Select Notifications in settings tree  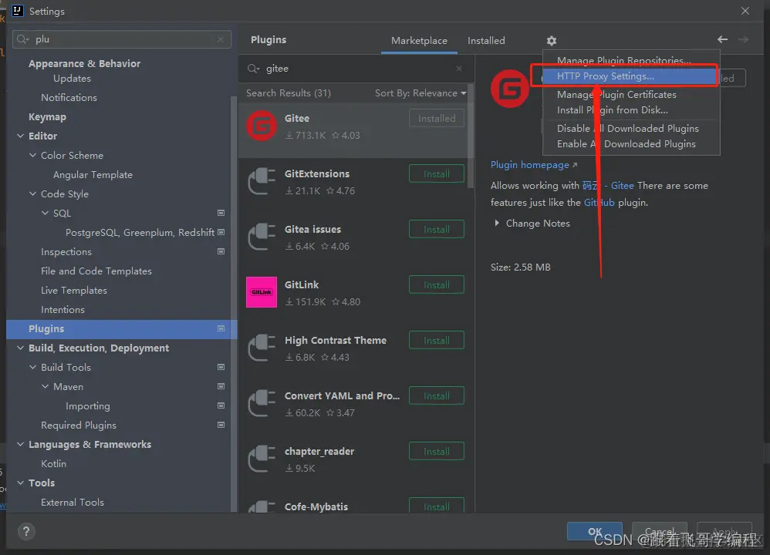pyautogui.click(x=69, y=98)
